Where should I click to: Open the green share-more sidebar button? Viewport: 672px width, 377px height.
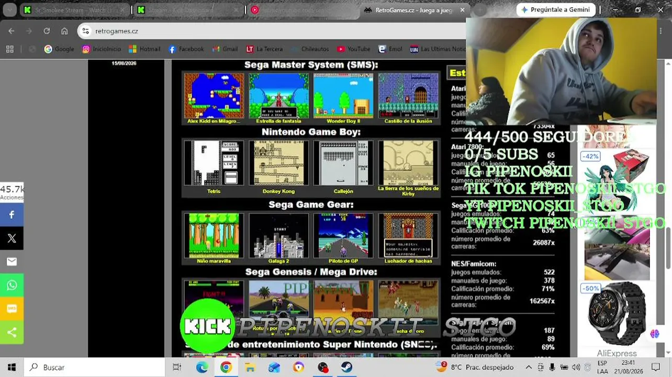tap(12, 332)
